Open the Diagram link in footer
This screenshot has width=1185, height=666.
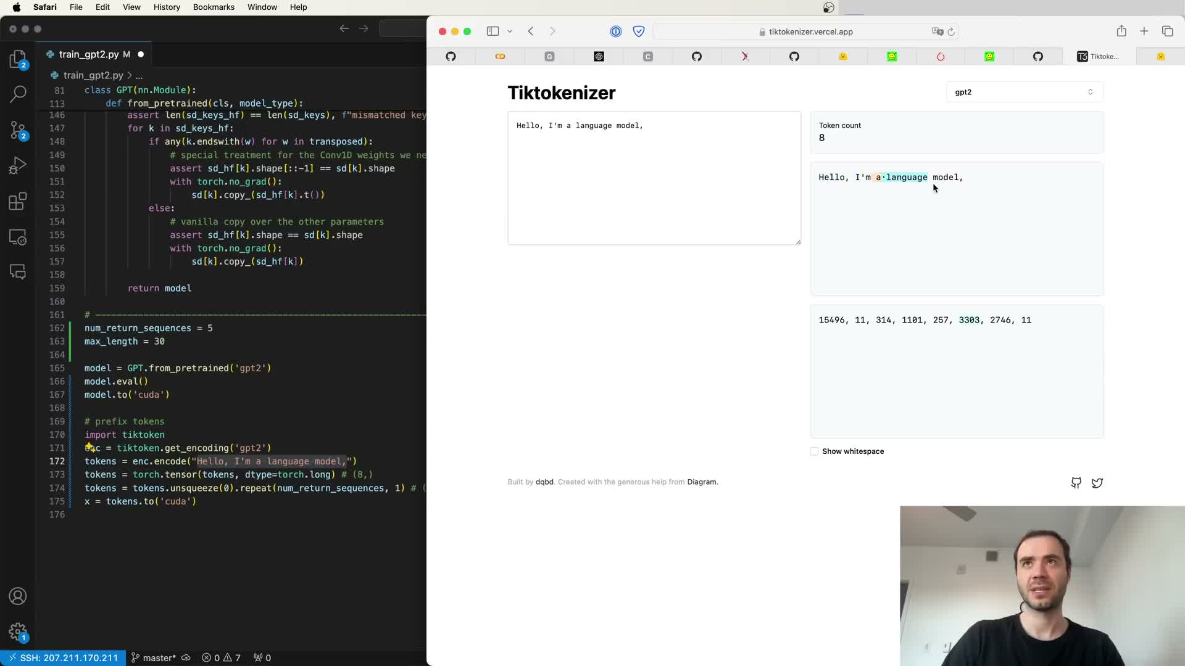point(702,482)
